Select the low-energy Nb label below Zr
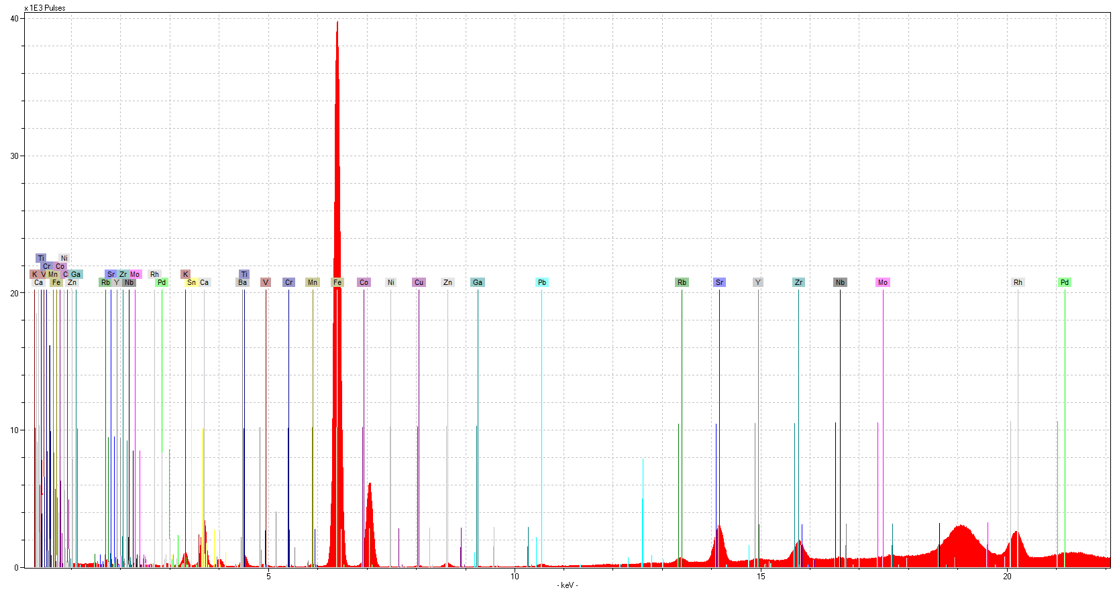The width and height of the screenshot is (1117, 590). click(129, 282)
